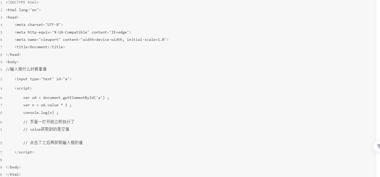
Task: Click the comment 点击了之后再获取输入框的值
Action: click(x=53, y=143)
